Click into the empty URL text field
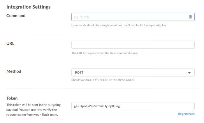204x123 pixels. 133,45
